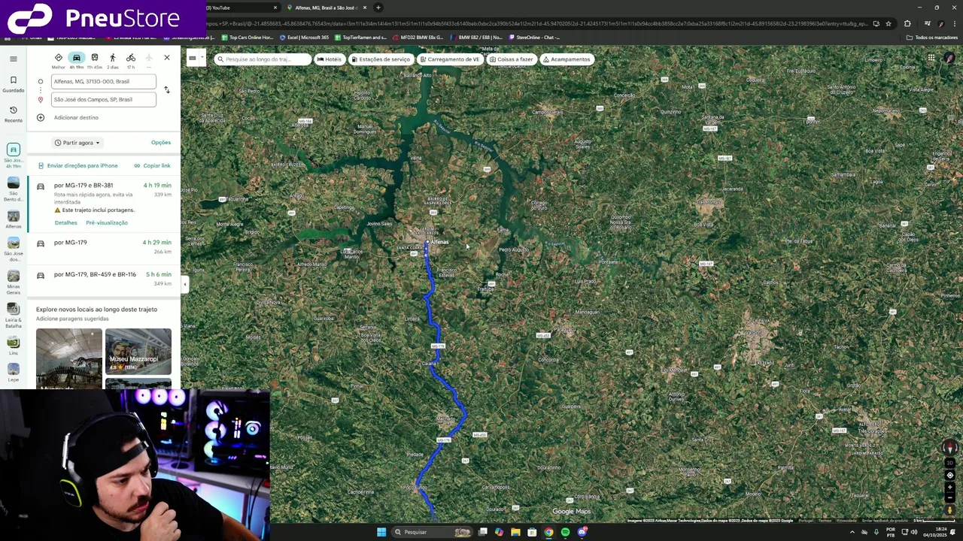Close the directions panel with the X

click(167, 58)
